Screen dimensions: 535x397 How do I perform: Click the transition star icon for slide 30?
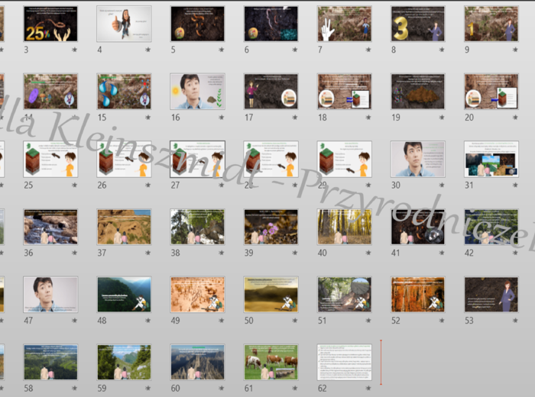pyautogui.click(x=442, y=186)
